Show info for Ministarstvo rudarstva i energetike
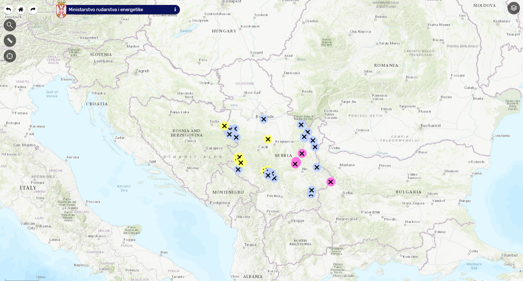 coord(175,10)
